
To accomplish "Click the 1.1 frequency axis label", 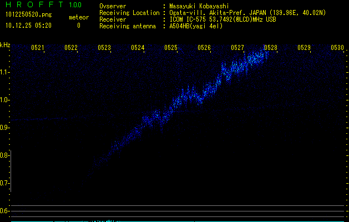I will tap(4, 72).
